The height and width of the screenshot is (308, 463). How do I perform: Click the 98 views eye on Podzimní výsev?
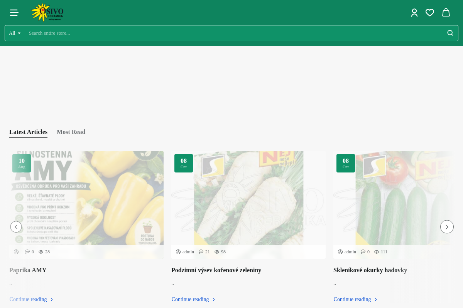coord(220,252)
